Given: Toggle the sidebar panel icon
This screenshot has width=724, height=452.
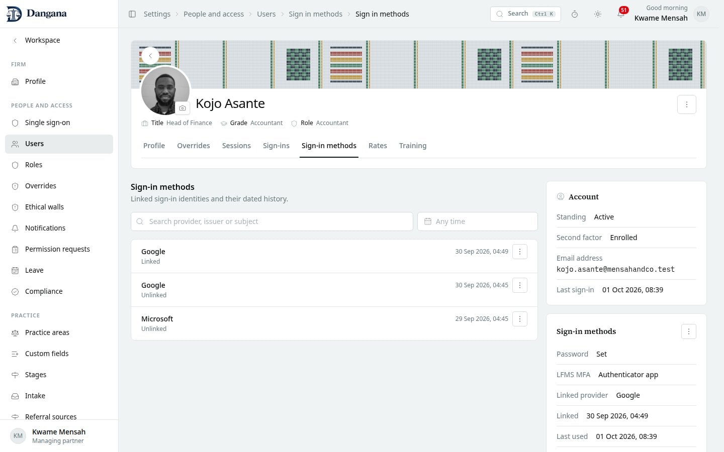Looking at the screenshot, I should [x=132, y=14].
